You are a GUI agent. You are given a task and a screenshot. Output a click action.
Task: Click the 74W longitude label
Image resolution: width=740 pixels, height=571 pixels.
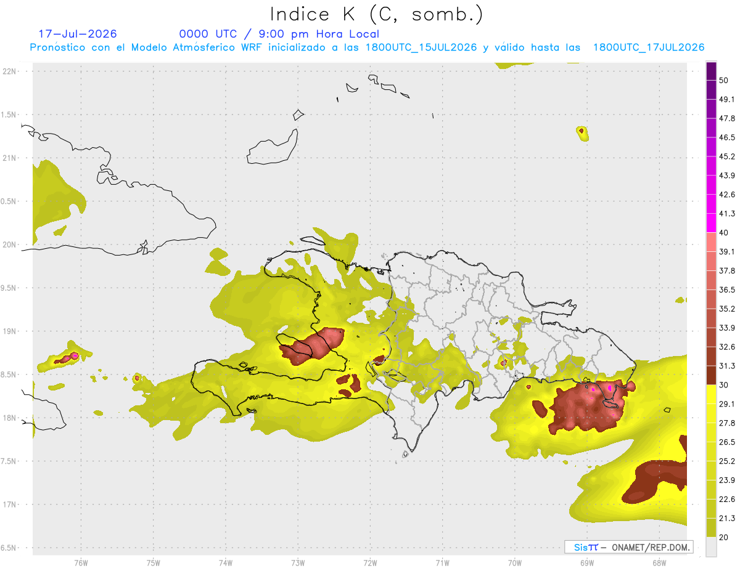click(x=225, y=563)
